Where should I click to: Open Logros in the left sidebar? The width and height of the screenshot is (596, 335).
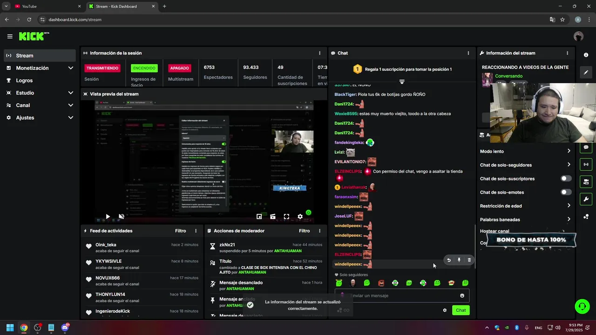click(39, 80)
